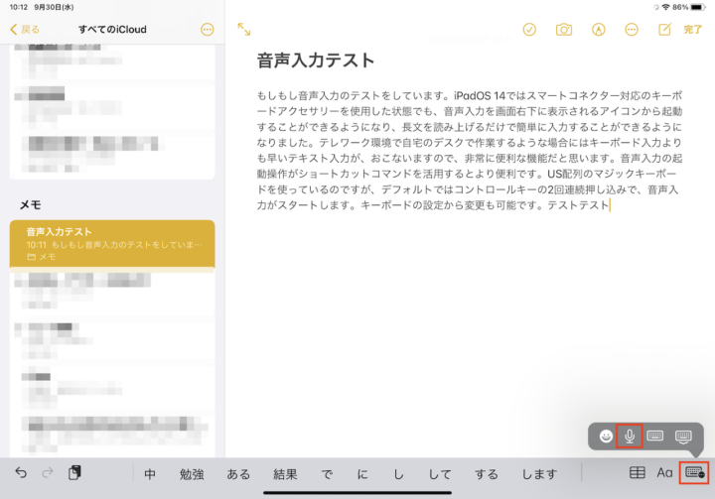The height and width of the screenshot is (499, 715).
Task: Place the cursor in the note body text
Action: [469, 151]
